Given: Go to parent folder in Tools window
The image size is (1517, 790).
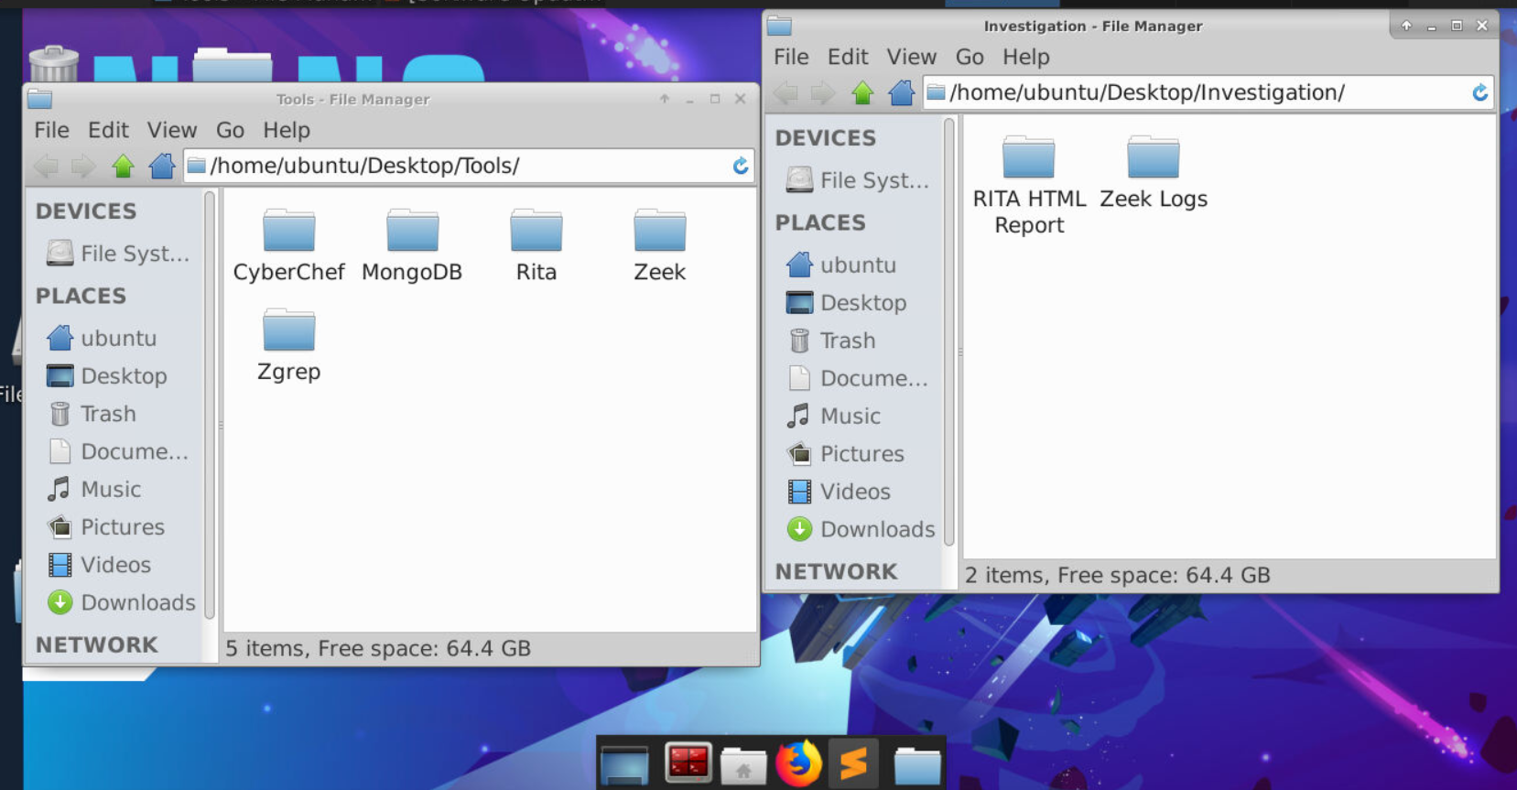Looking at the screenshot, I should coord(123,166).
